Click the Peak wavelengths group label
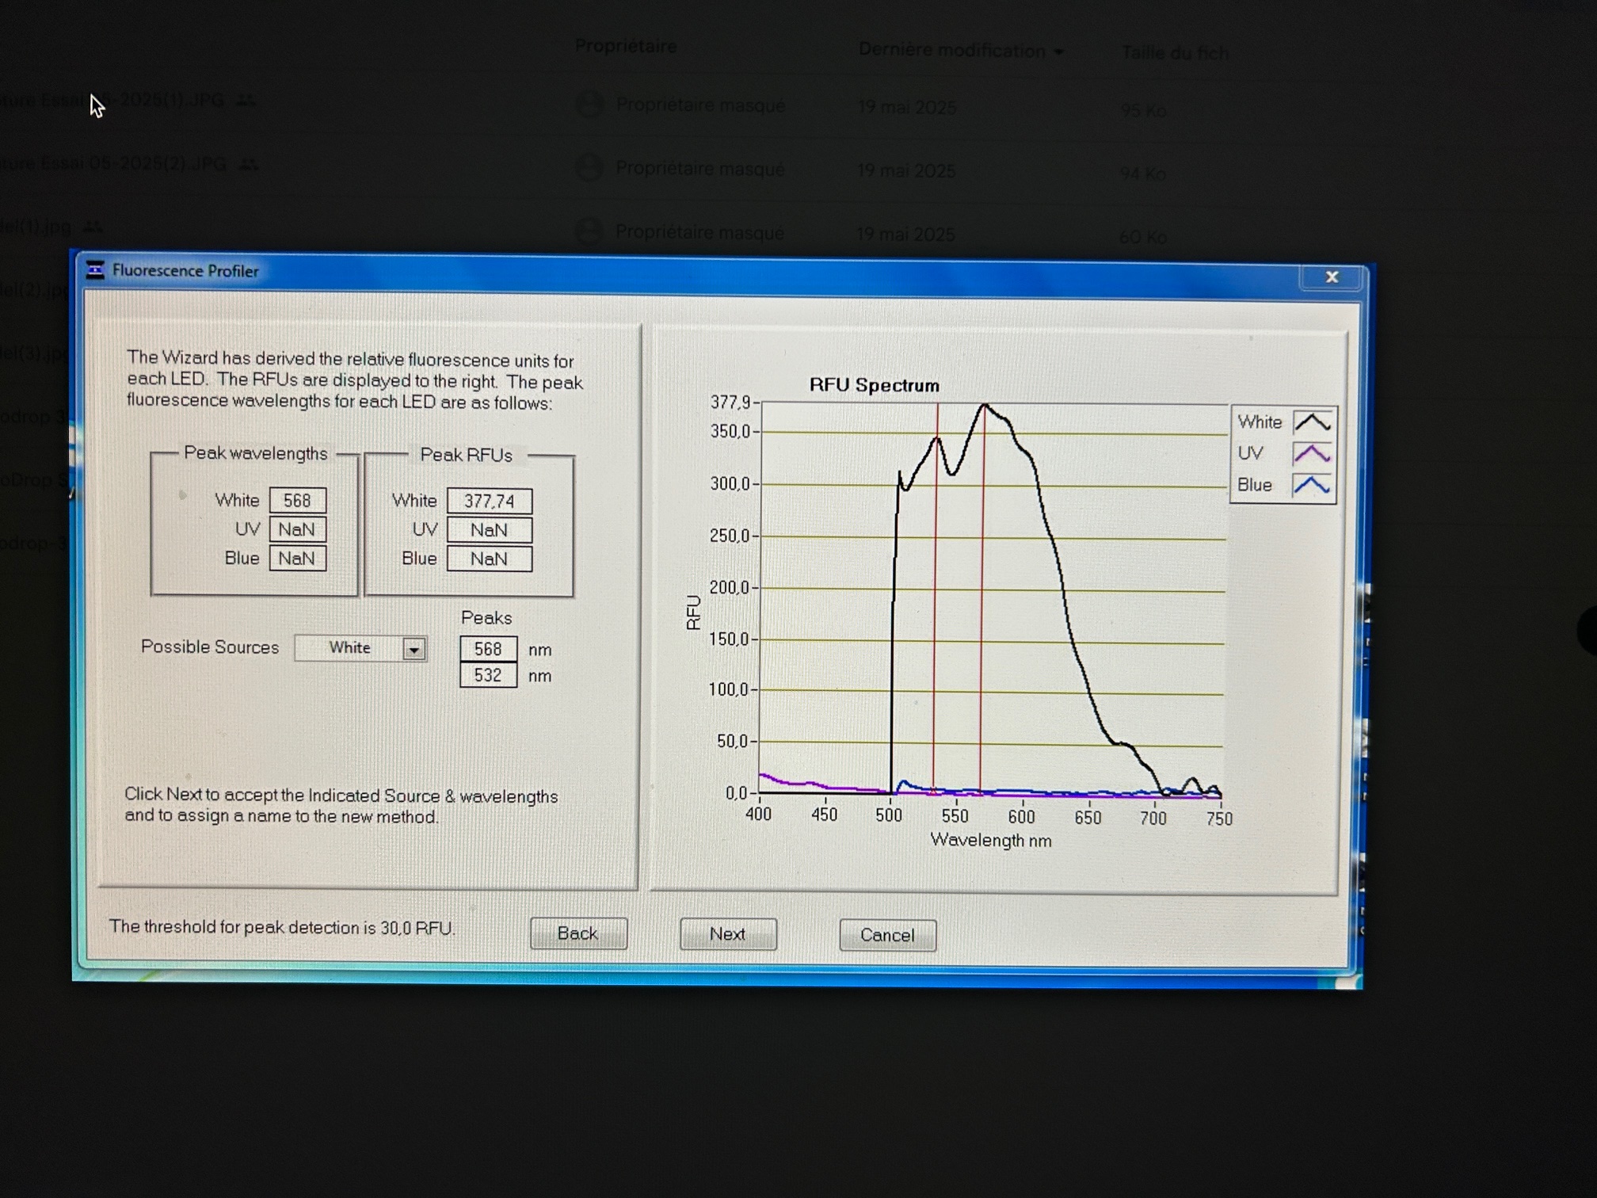This screenshot has width=1597, height=1198. point(255,453)
